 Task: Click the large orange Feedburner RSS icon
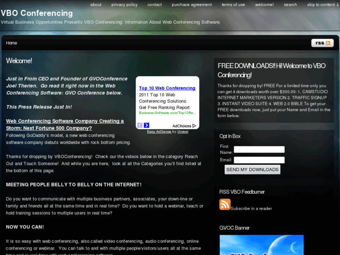pyautogui.click(x=225, y=204)
